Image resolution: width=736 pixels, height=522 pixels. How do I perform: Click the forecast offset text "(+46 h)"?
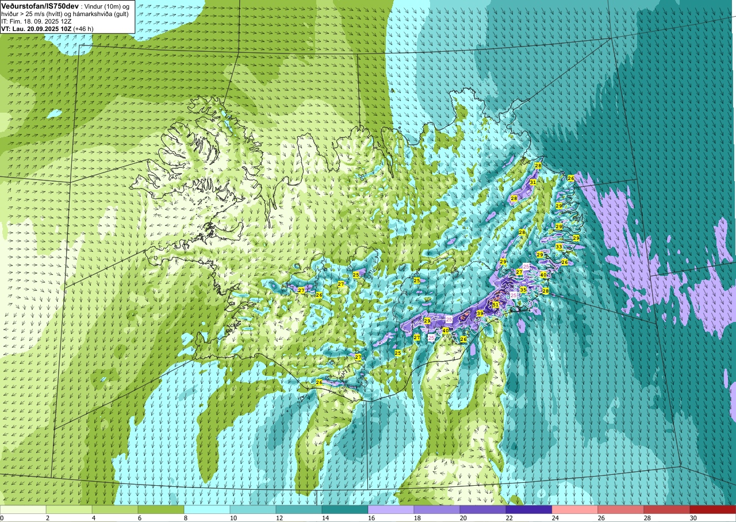[83, 28]
